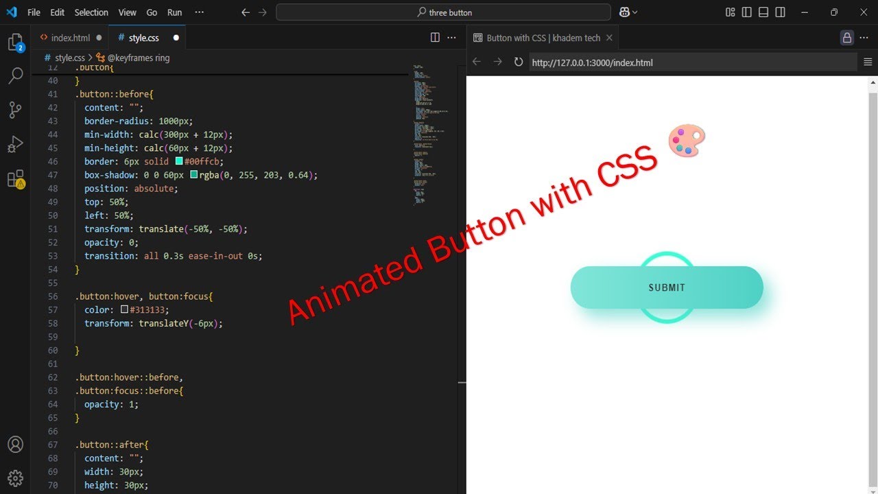Open the Extensions view

(x=15, y=178)
